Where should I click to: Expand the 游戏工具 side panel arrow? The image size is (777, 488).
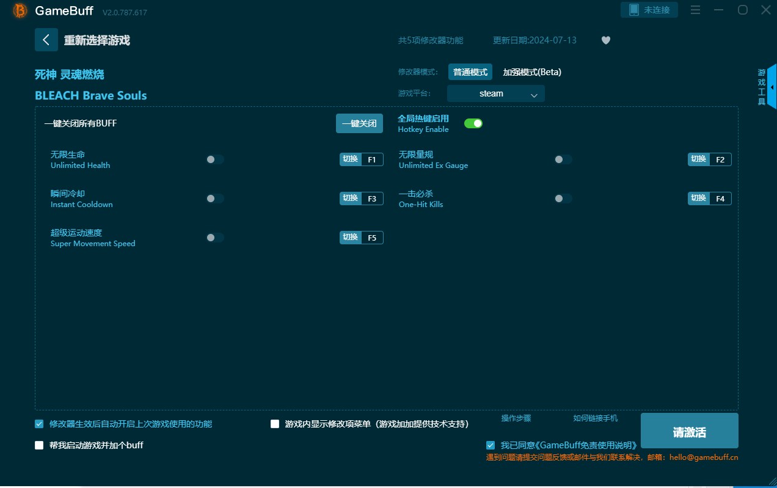click(772, 87)
